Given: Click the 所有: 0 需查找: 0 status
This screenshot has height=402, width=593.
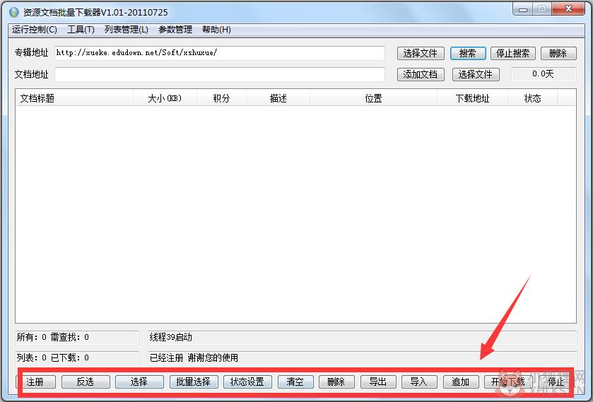Looking at the screenshot, I should (x=53, y=337).
